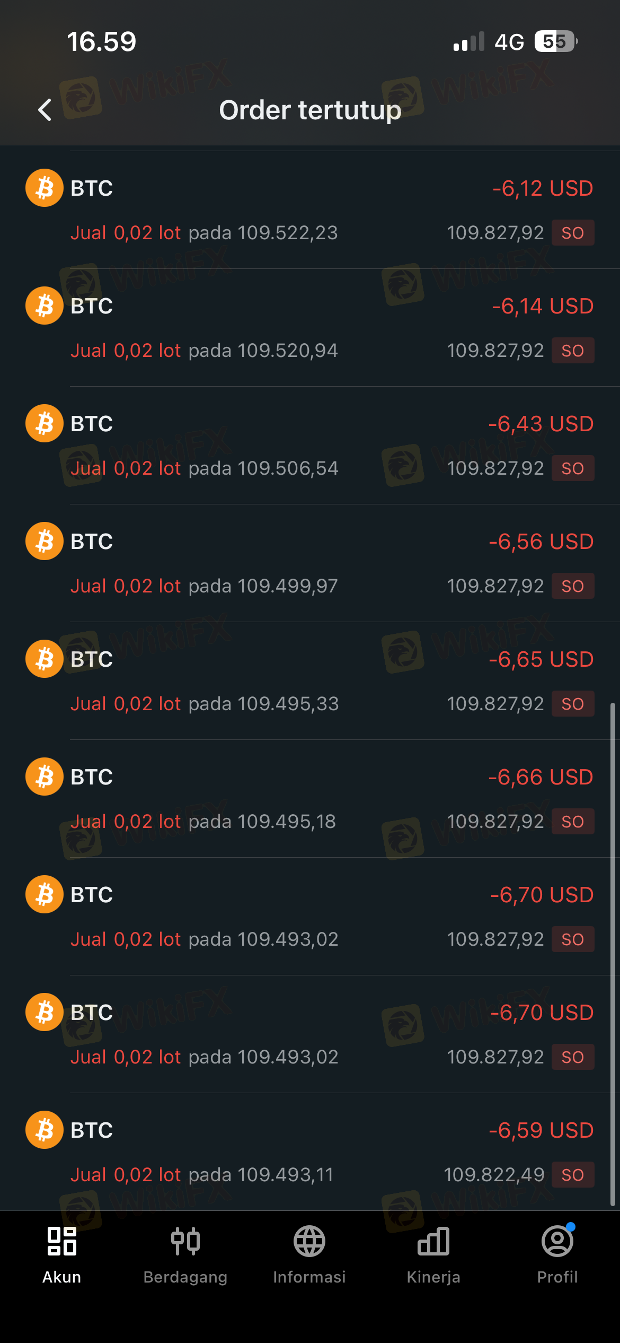Open the Profil icon with notification dot
This screenshot has height=1343, width=620.
point(557,1242)
